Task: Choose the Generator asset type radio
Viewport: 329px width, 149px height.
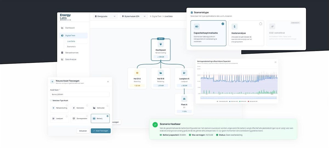Action: click(x=87, y=105)
